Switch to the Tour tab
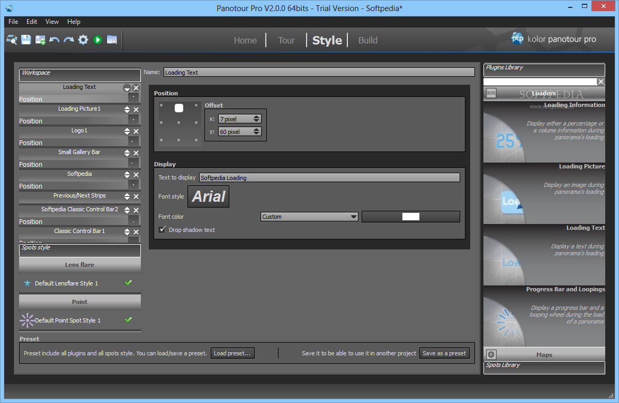Image resolution: width=619 pixels, height=403 pixels. click(286, 40)
